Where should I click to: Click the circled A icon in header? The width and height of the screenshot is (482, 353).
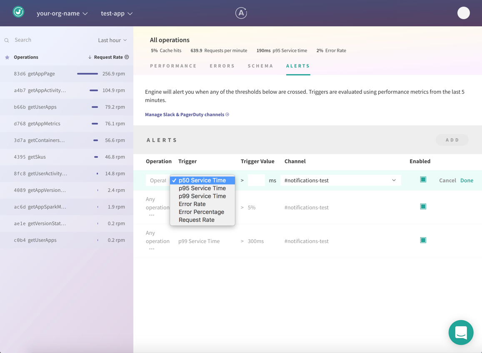pos(241,13)
